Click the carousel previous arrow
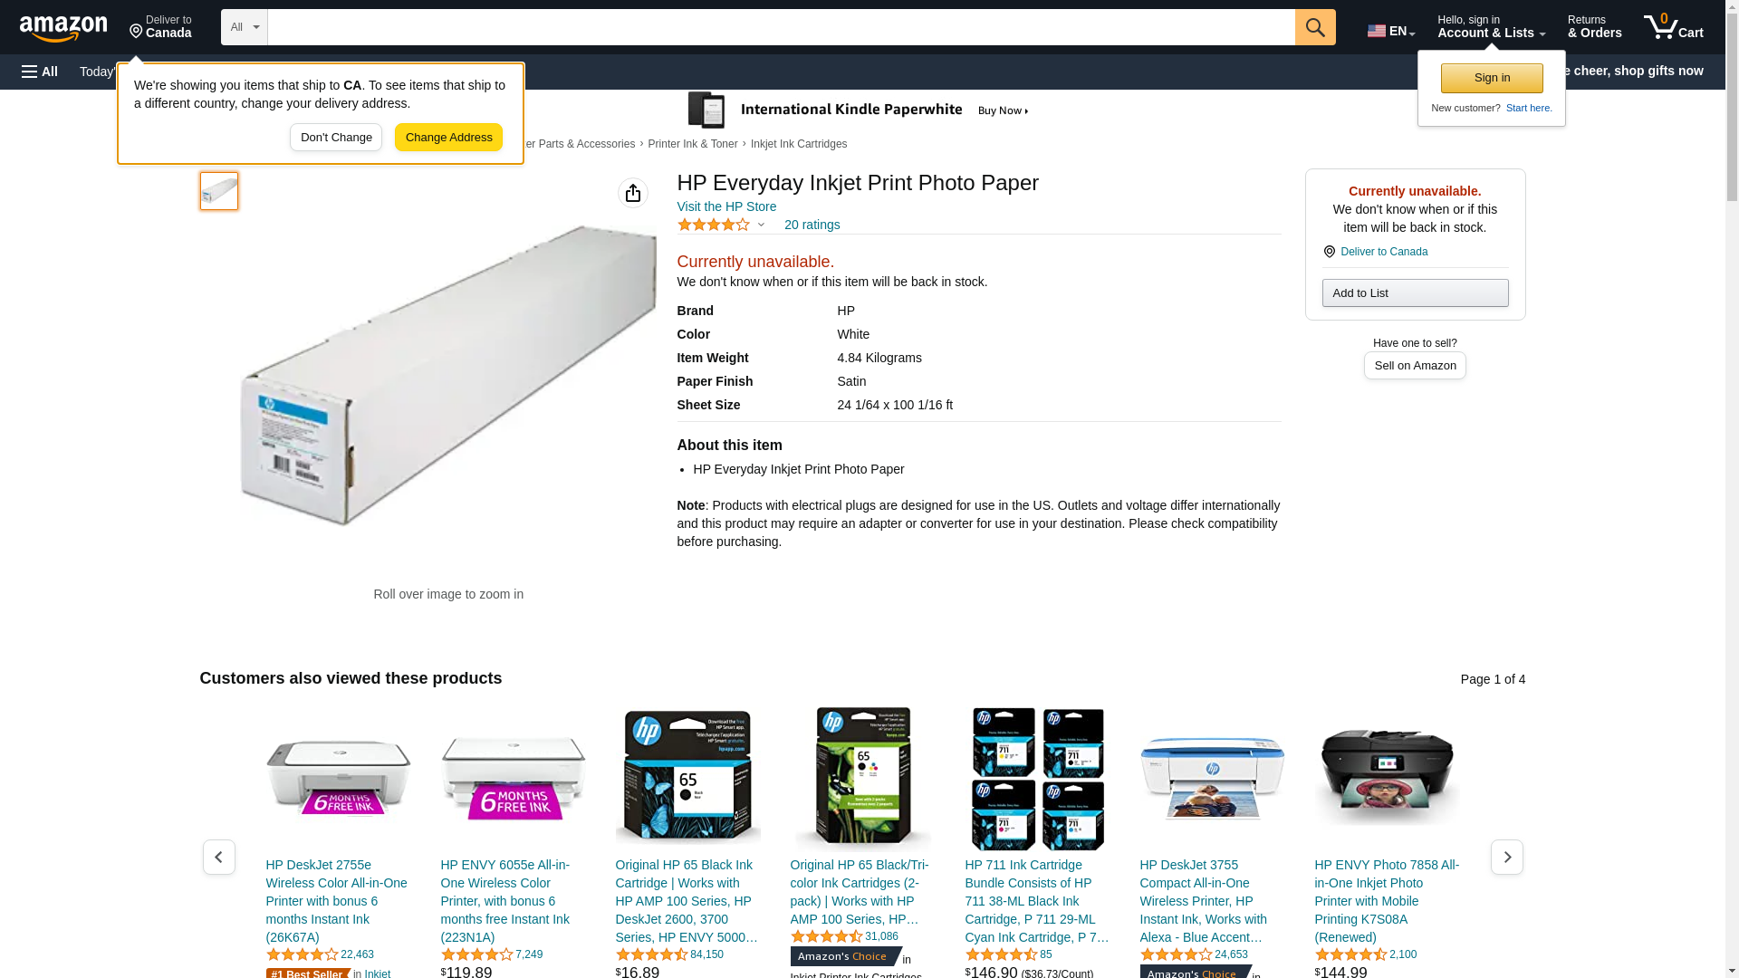The height and width of the screenshot is (978, 1739). (218, 857)
